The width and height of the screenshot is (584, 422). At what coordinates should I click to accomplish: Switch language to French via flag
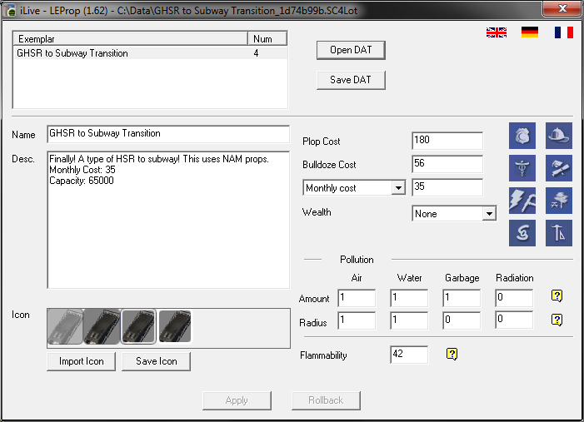564,32
